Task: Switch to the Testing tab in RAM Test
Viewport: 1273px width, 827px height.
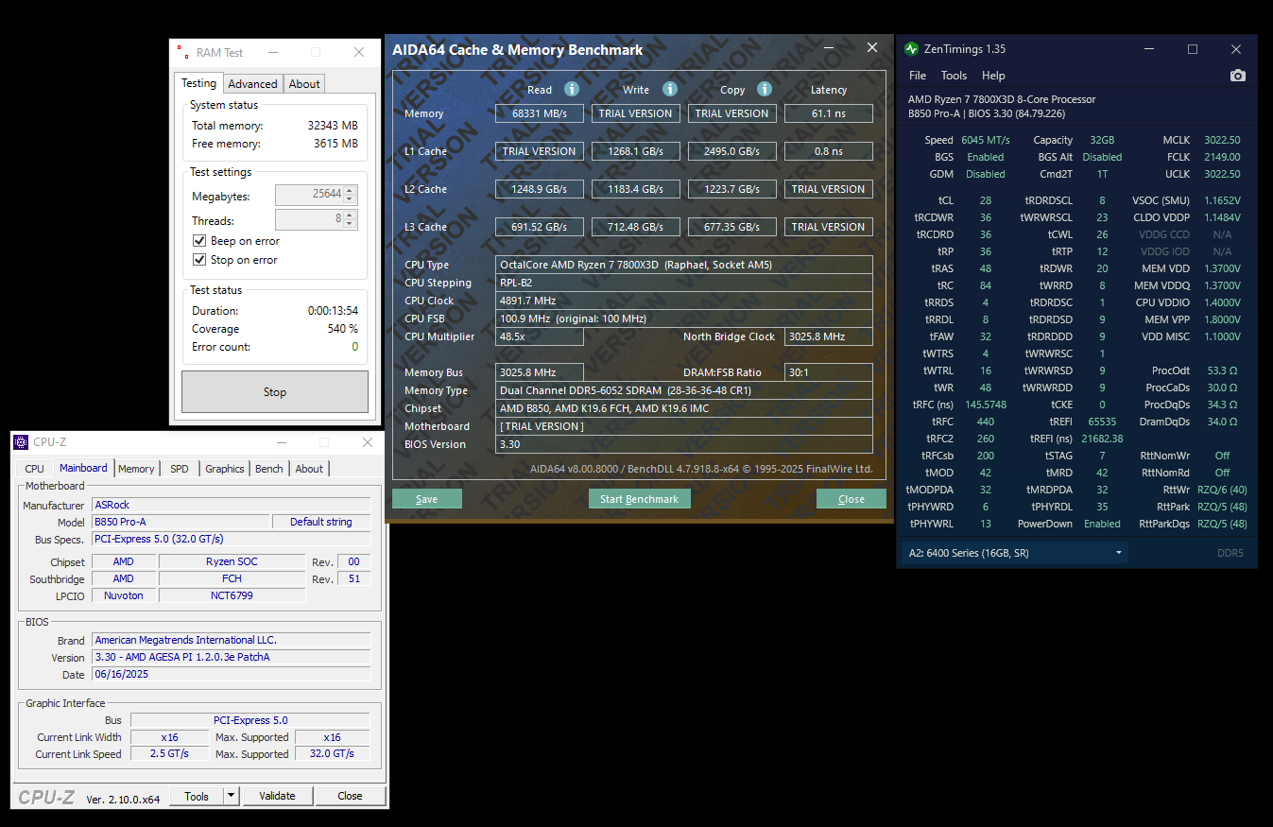Action: click(199, 83)
